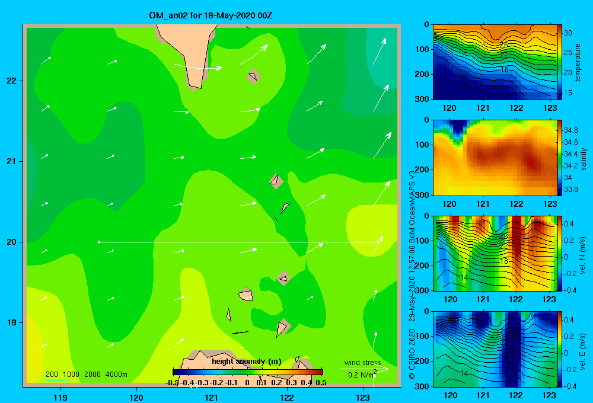Click the wind stress reference arrow

[365, 368]
